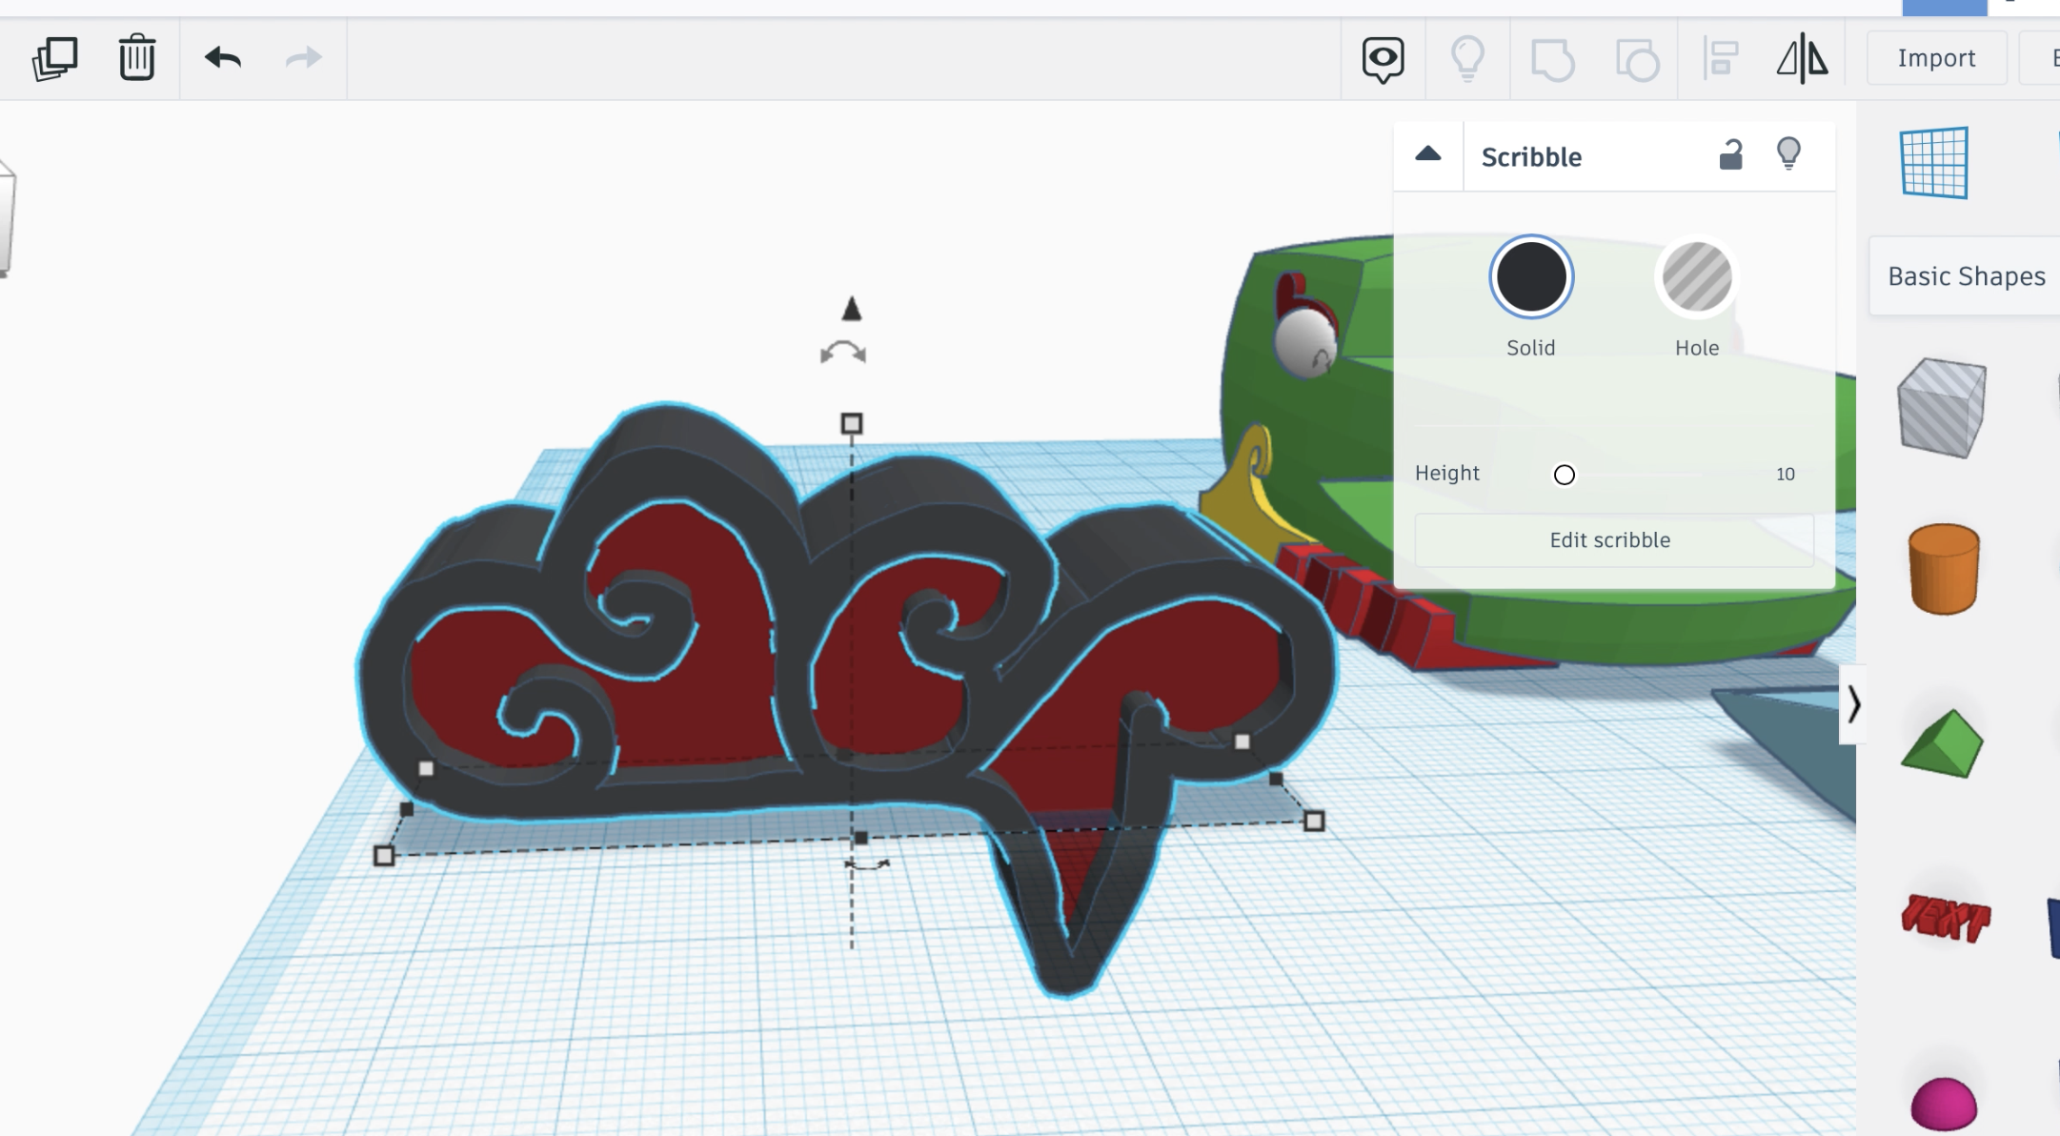
Task: Delete the selected shape with trash icon
Action: tap(137, 57)
